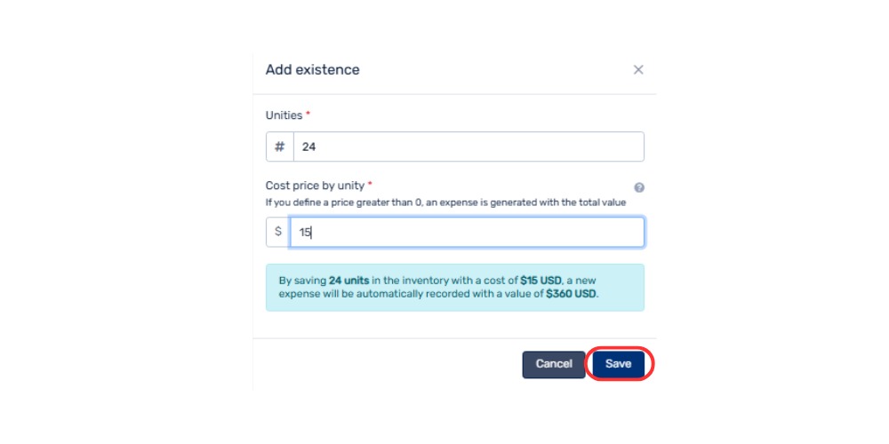Click the red asterisk next to Unities
889x444 pixels.
(x=308, y=115)
